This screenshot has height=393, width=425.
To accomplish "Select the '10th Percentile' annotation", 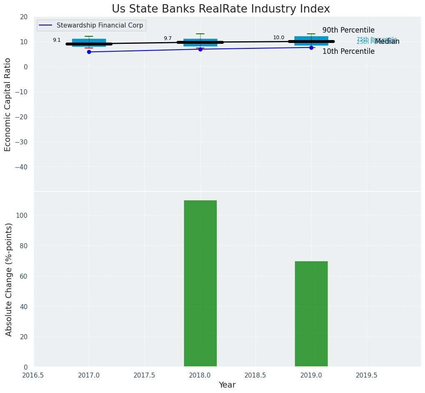I will click(x=348, y=52).
